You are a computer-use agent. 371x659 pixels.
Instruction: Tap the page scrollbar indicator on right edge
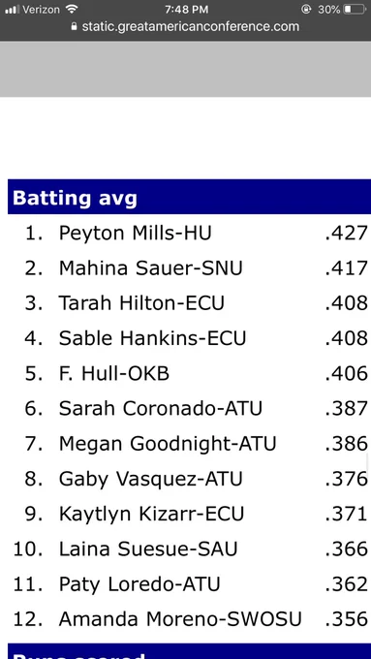[x=369, y=466]
